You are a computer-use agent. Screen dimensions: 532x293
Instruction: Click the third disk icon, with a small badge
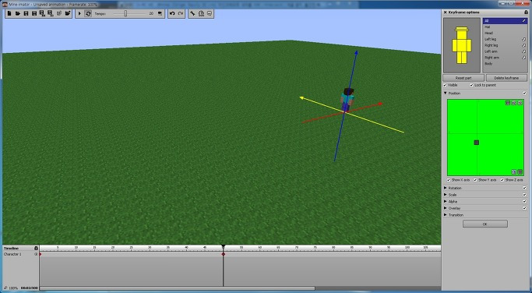click(42, 13)
